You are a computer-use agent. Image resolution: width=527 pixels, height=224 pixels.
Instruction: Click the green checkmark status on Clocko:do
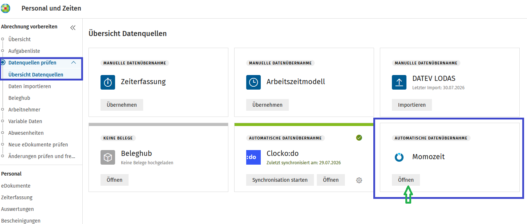359,138
